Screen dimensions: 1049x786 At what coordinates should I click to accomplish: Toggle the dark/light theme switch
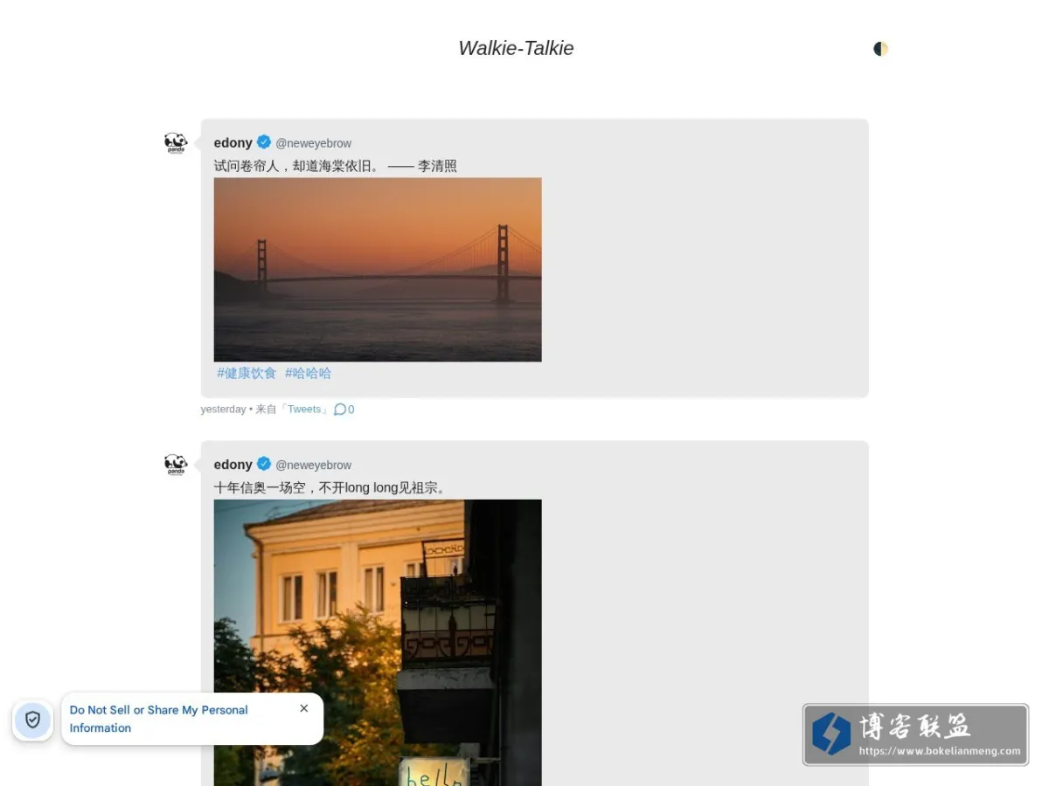(x=880, y=49)
